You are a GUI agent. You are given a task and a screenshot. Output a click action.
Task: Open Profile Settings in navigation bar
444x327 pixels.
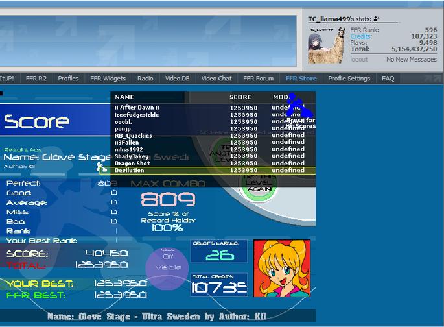(x=349, y=79)
